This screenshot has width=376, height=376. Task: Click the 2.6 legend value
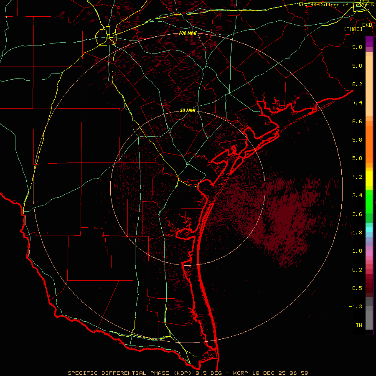click(x=357, y=214)
